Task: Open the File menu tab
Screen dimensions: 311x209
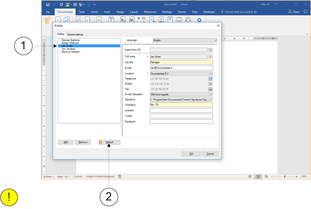Action: tap(48, 12)
